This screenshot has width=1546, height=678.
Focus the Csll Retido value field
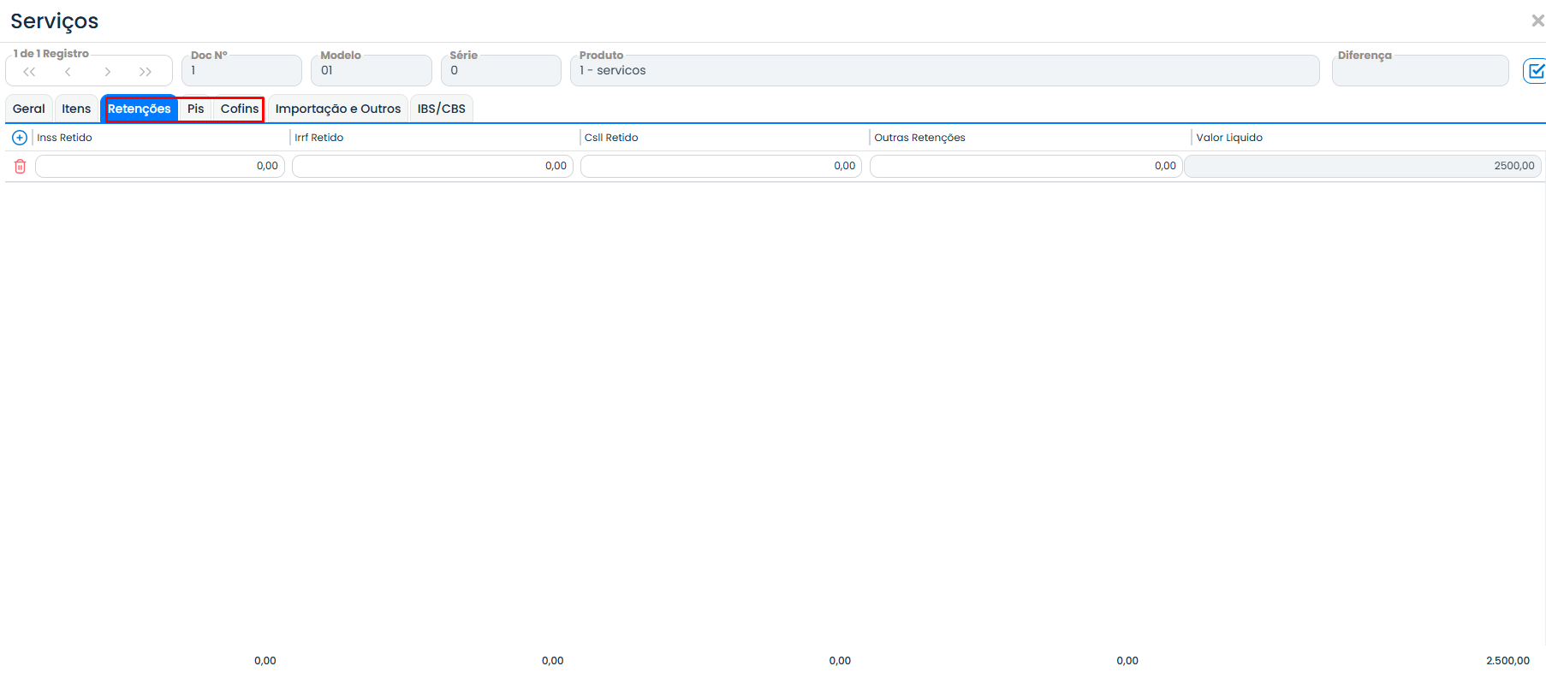[721, 166]
